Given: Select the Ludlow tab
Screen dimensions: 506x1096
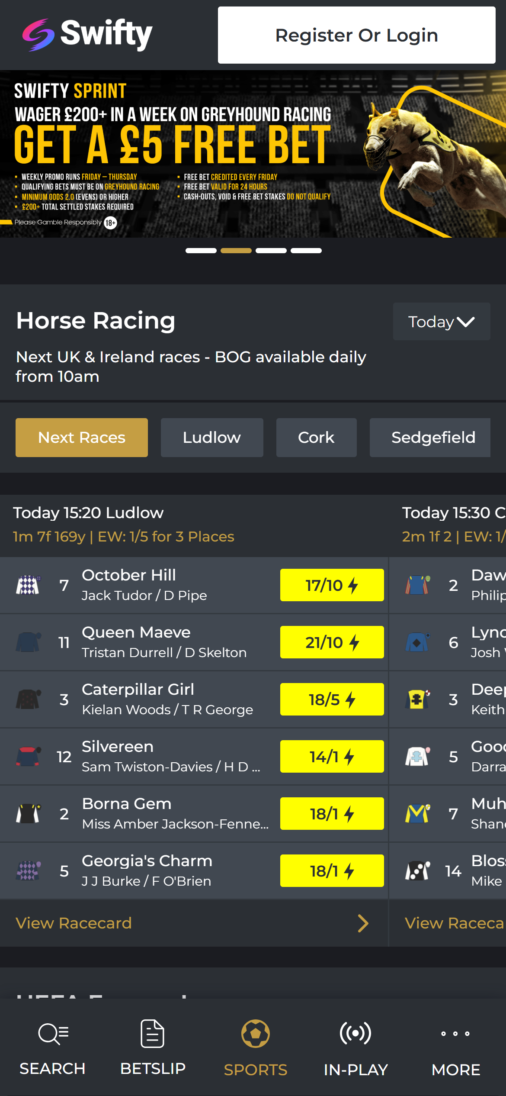Looking at the screenshot, I should (212, 438).
